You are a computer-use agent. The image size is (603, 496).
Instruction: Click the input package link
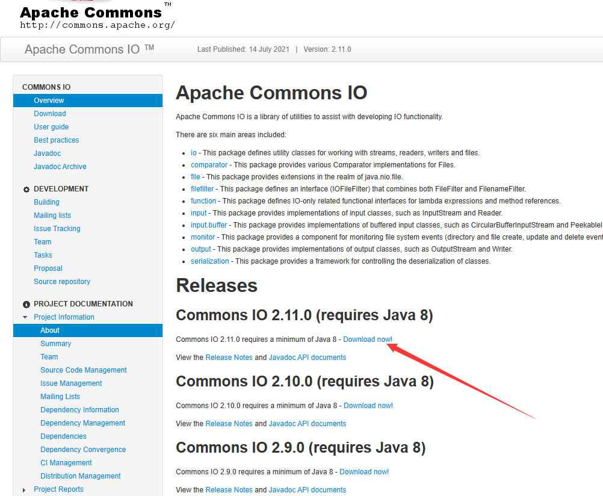tap(199, 213)
